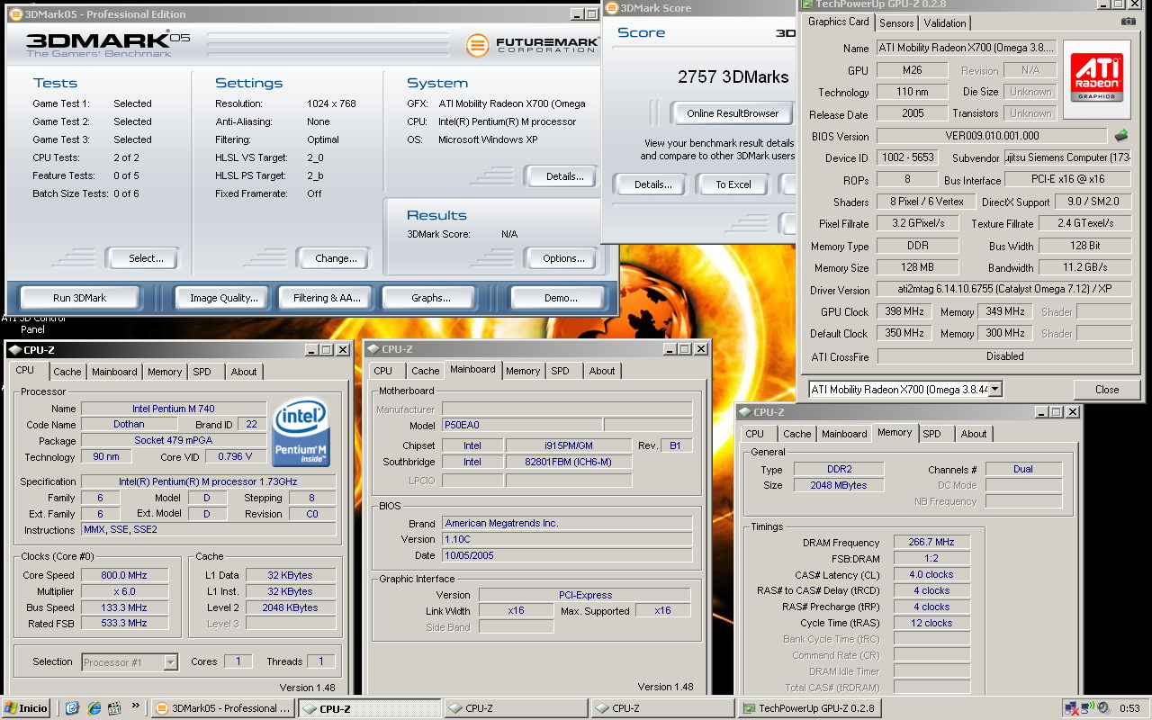Click the DRAM Frequency value 266.7 MHz
The width and height of the screenshot is (1152, 720).
(932, 543)
